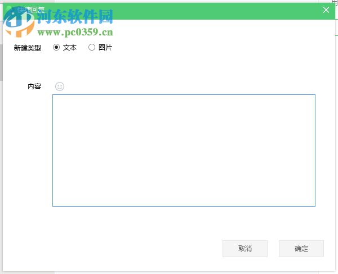Select the 图片 radio option
This screenshot has height=274, width=338.
[92, 47]
